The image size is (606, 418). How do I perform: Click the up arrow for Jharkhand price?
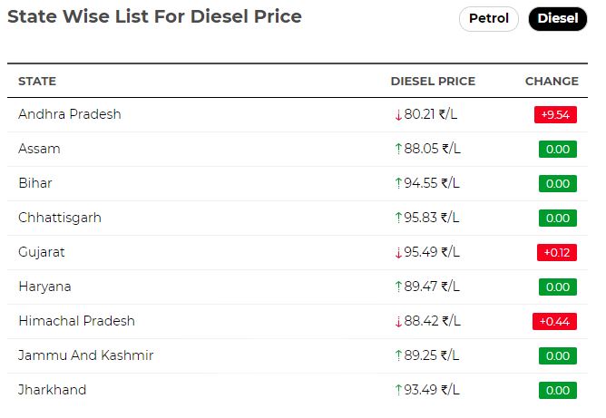(x=398, y=390)
